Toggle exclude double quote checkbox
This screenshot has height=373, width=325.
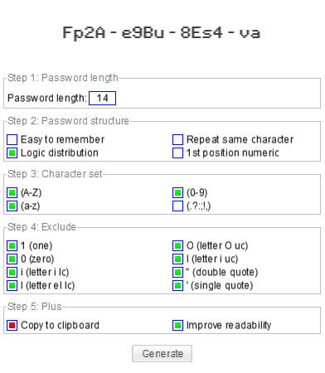(x=177, y=272)
